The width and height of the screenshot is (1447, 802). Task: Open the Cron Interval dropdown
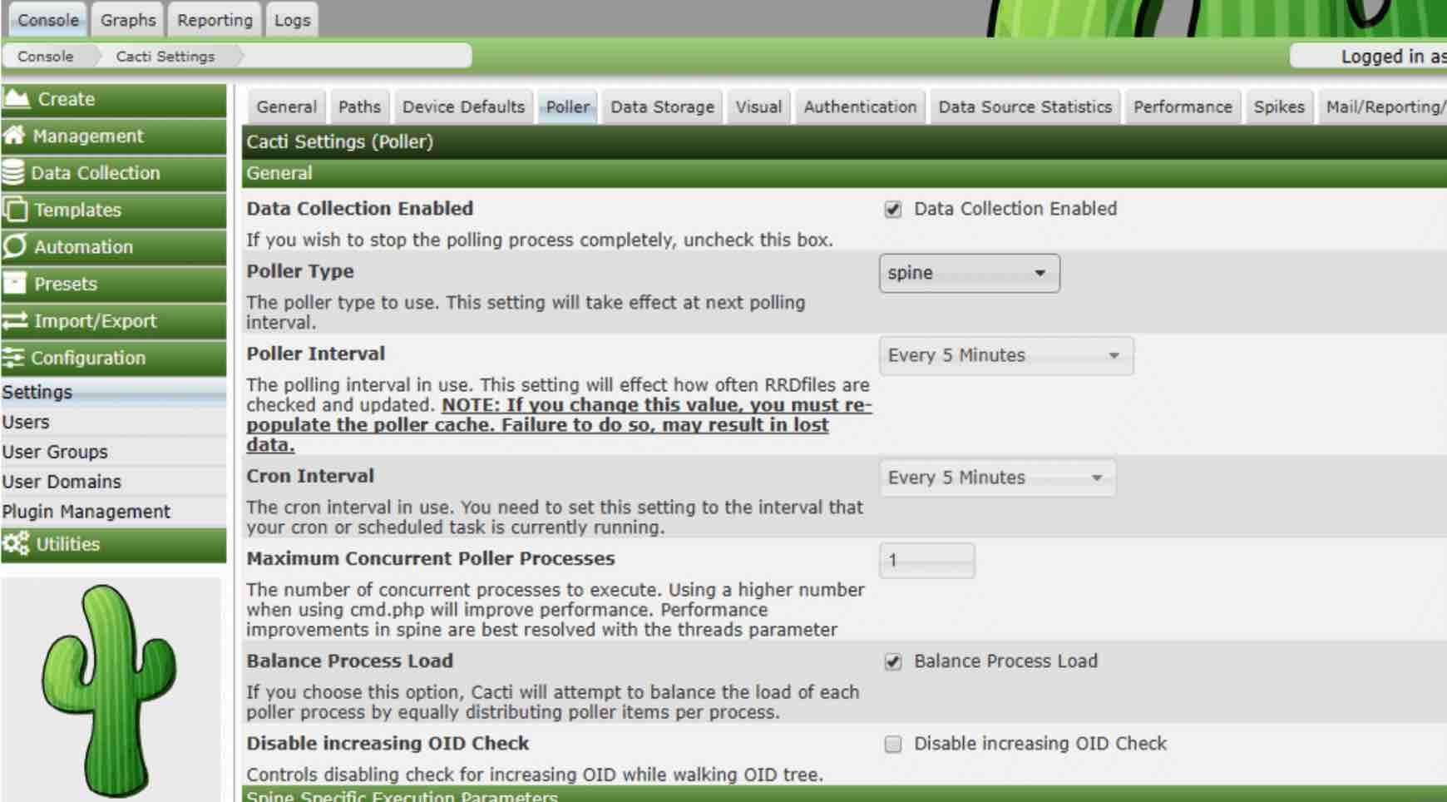997,478
